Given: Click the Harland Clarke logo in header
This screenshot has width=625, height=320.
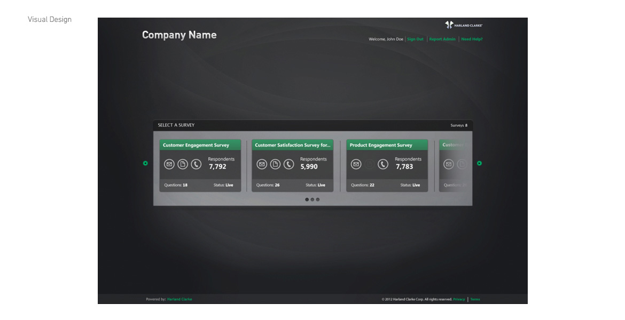Looking at the screenshot, I should (x=464, y=25).
